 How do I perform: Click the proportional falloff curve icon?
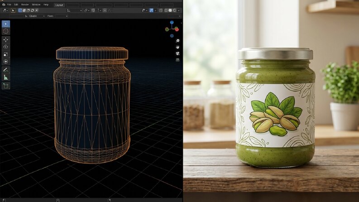[x=109, y=10]
